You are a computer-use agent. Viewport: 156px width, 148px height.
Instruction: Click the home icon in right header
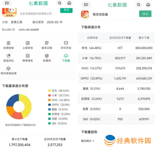tap(148, 5)
